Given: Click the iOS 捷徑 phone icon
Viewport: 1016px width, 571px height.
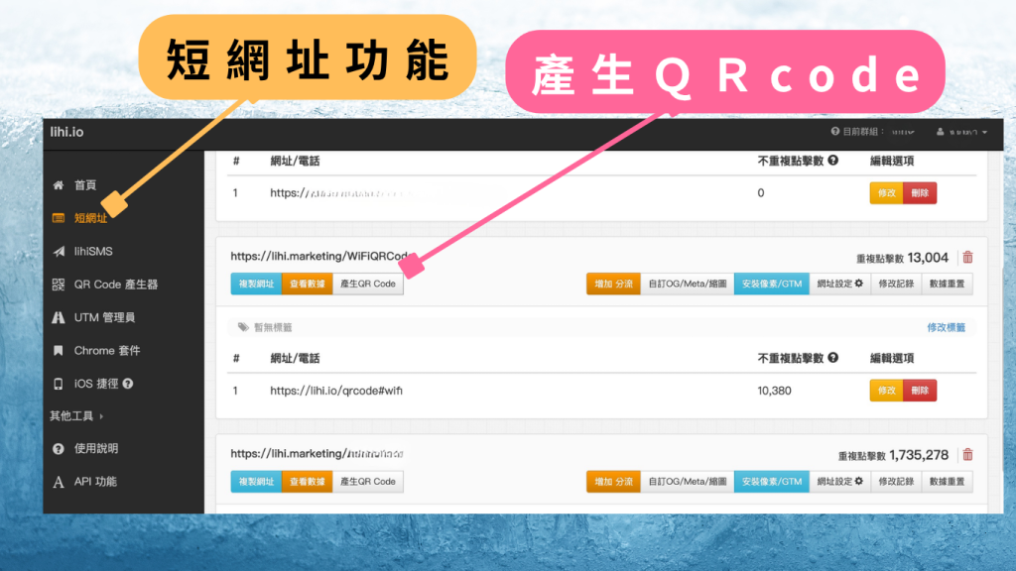Looking at the screenshot, I should (57, 382).
